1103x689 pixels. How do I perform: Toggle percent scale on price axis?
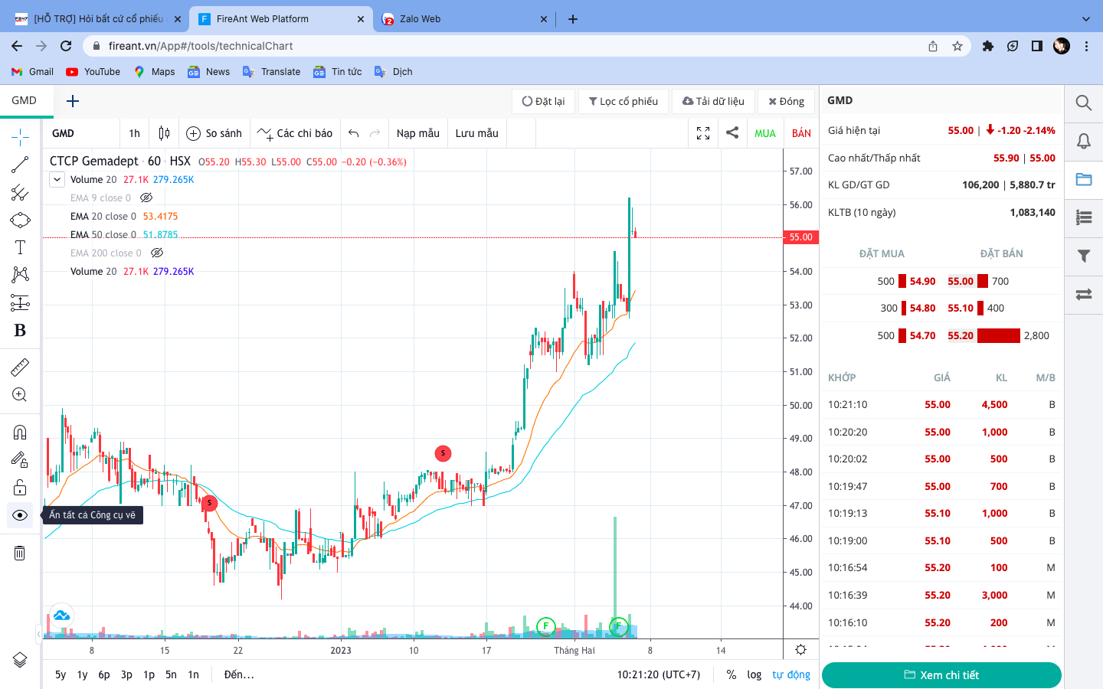[x=732, y=674]
